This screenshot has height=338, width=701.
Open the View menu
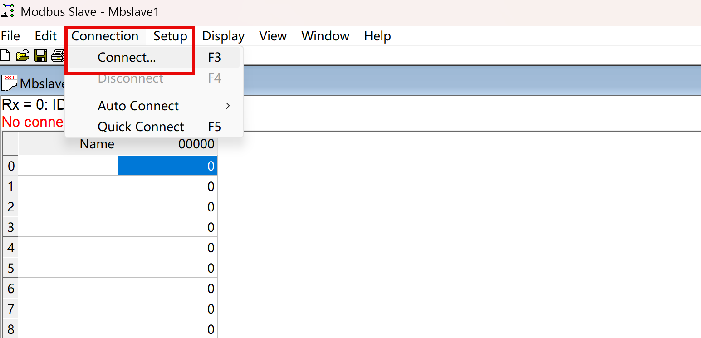point(273,36)
